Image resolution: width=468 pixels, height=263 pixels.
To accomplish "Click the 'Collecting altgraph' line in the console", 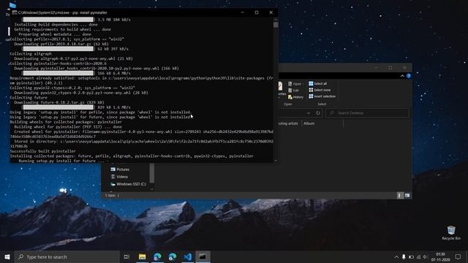I will (31, 53).
